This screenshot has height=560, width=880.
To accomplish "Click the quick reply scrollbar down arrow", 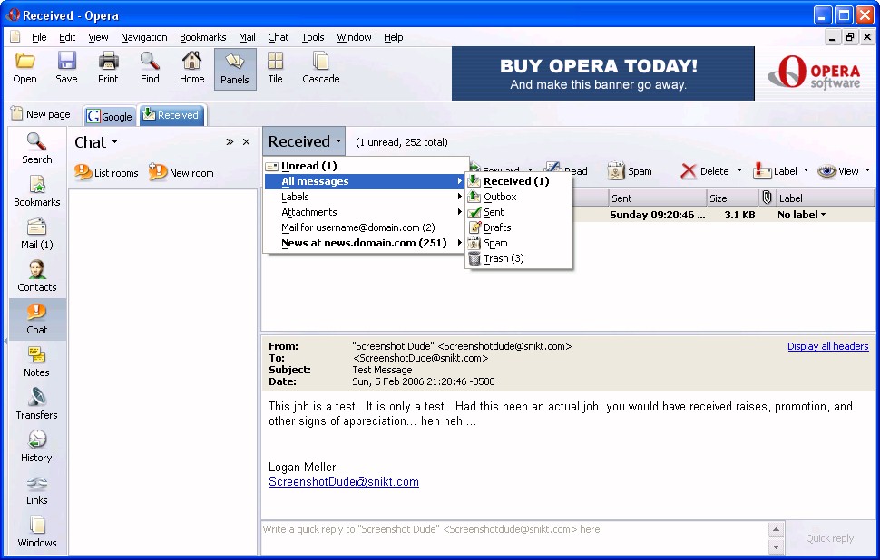I will pyautogui.click(x=776, y=547).
